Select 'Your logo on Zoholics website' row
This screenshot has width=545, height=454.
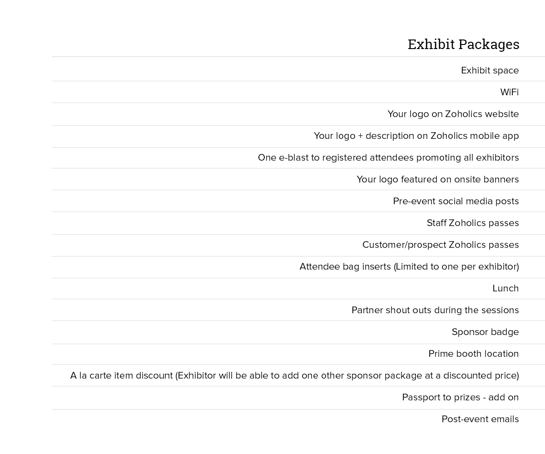click(453, 114)
